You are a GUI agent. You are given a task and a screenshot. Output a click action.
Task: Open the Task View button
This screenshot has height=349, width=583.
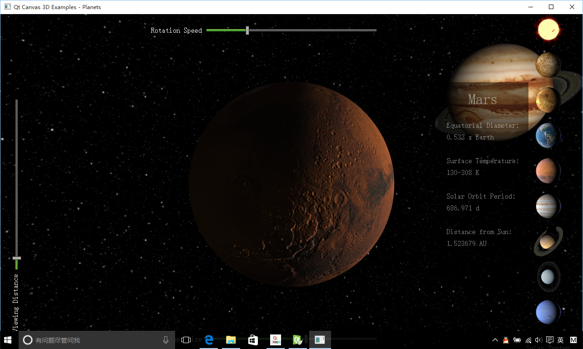pos(186,340)
